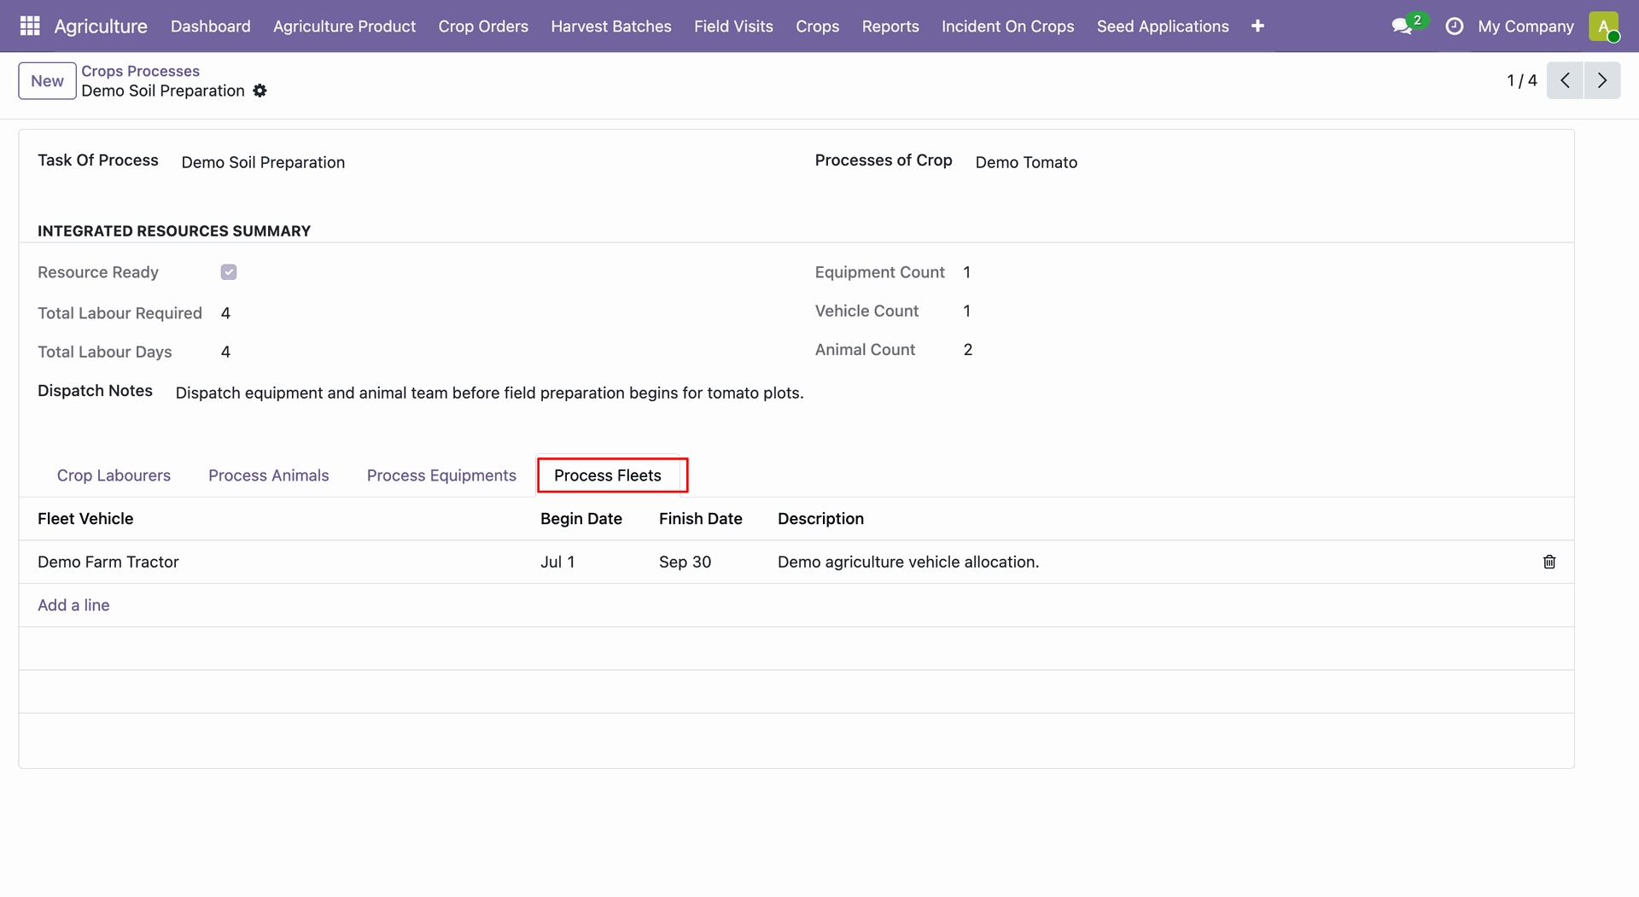Switch to the Crop Labourers tab
This screenshot has width=1639, height=897.
point(114,475)
